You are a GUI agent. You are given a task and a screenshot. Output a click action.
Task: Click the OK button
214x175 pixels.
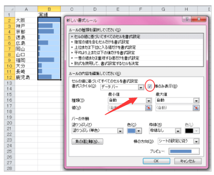(x=156, y=161)
